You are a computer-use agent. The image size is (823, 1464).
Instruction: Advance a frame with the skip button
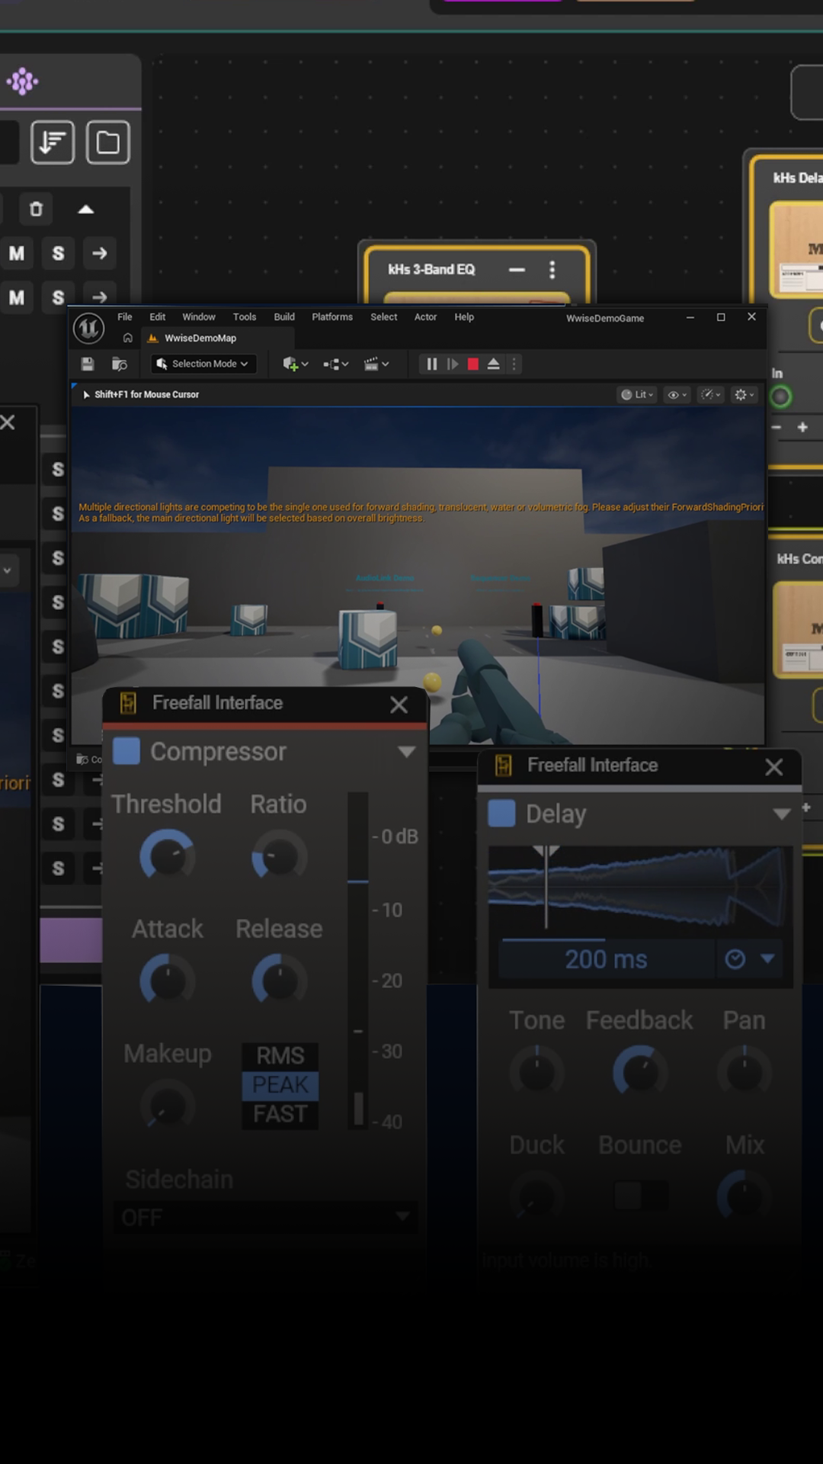[453, 364]
